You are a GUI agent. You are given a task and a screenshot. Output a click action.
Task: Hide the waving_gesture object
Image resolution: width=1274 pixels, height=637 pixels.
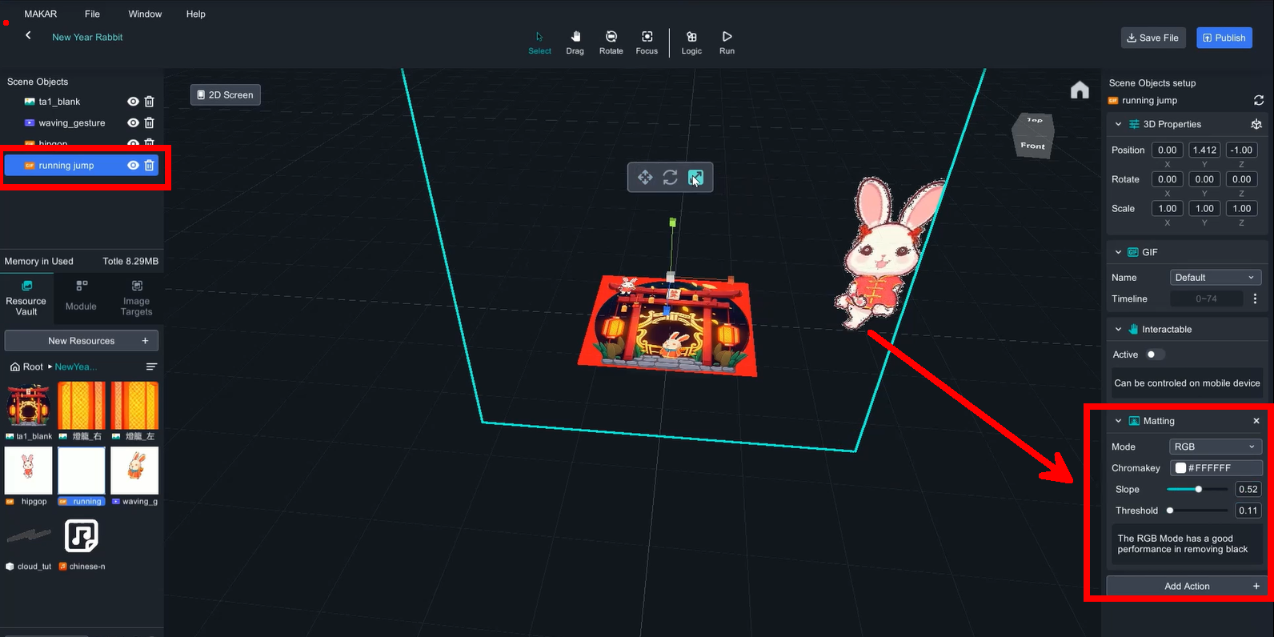pos(133,123)
